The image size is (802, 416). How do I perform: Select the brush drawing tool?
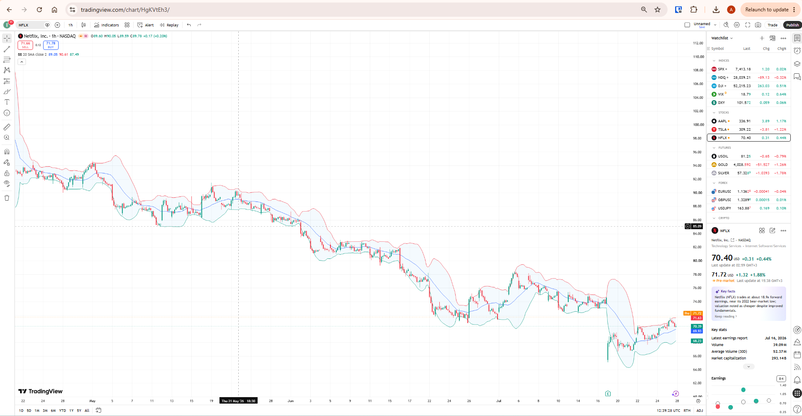point(7,92)
